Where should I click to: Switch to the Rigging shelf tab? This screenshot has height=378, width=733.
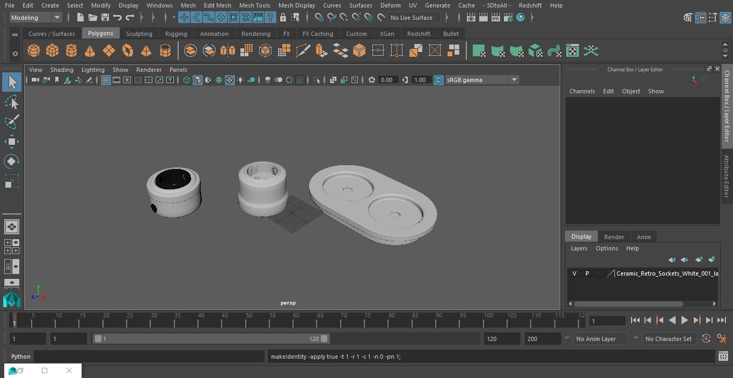pos(176,34)
